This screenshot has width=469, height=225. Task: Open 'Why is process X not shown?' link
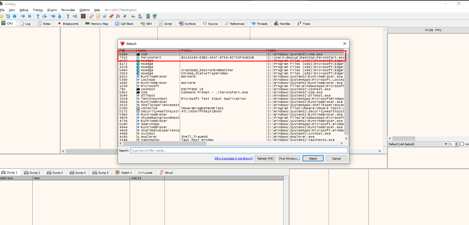click(233, 158)
